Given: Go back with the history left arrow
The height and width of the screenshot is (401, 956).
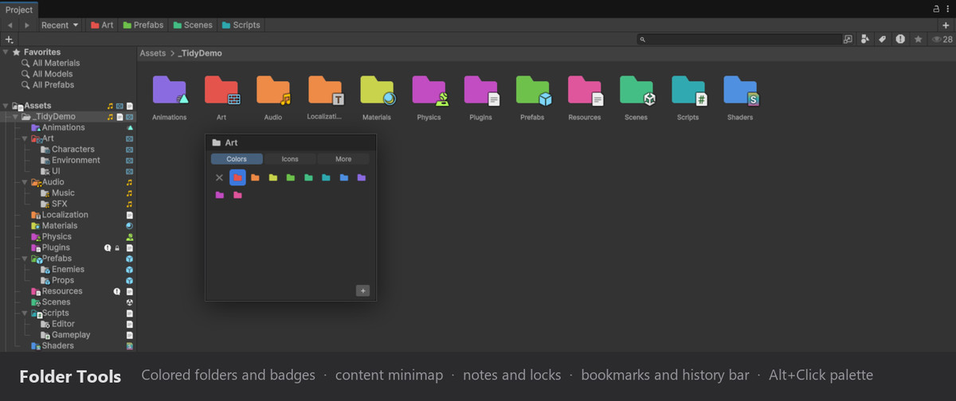Looking at the screenshot, I should 10,25.
